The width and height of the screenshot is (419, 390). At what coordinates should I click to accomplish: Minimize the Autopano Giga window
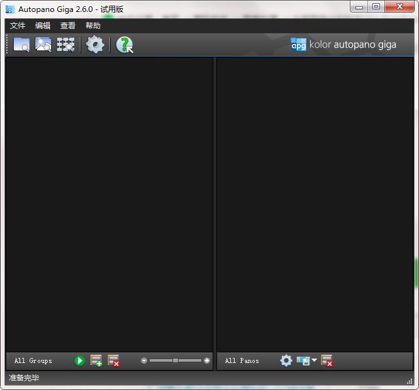click(359, 7)
